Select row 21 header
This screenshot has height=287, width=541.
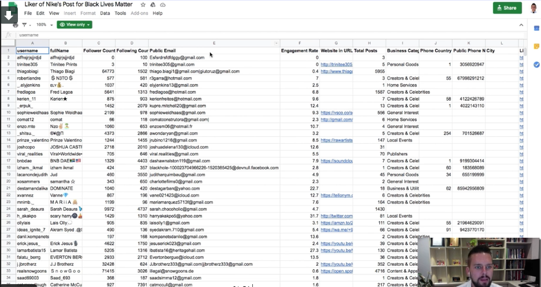point(8,189)
